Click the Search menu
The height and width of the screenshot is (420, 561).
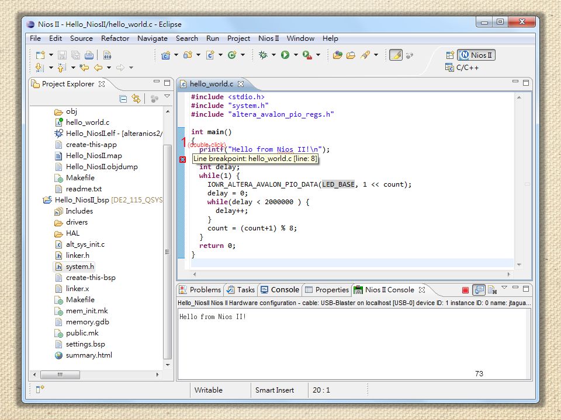[187, 38]
